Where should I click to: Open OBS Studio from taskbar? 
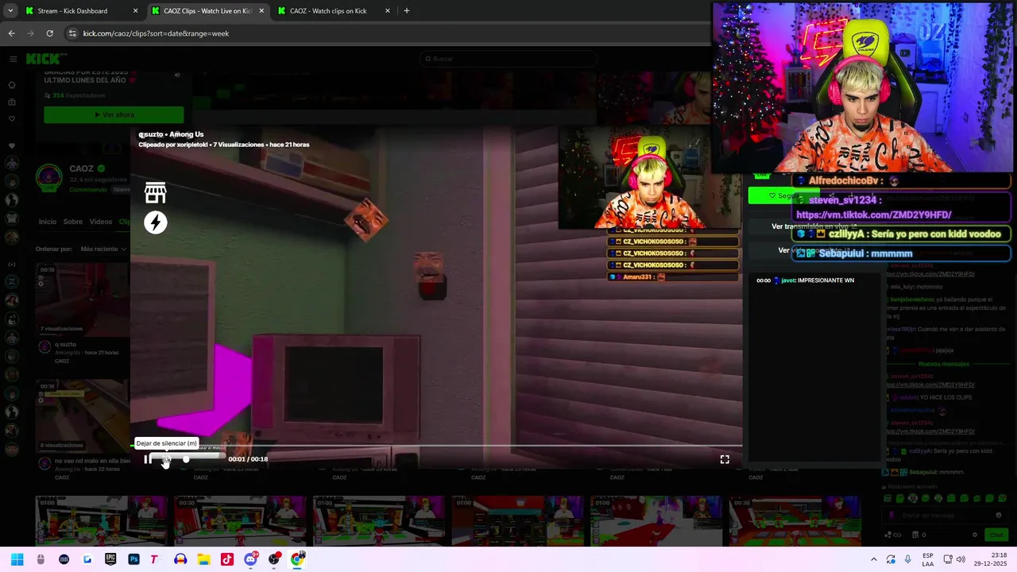pyautogui.click(x=274, y=559)
